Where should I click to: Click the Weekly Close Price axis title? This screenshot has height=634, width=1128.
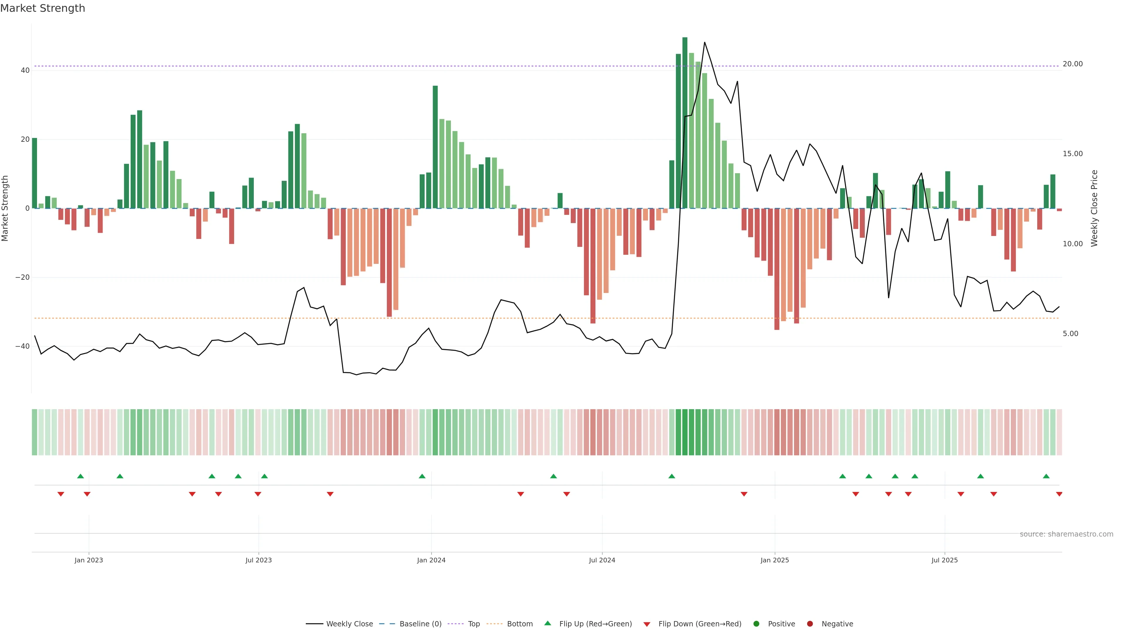[1094, 208]
